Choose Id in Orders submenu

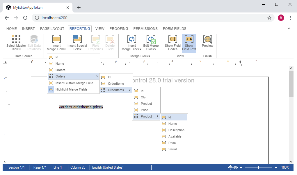coord(116,77)
